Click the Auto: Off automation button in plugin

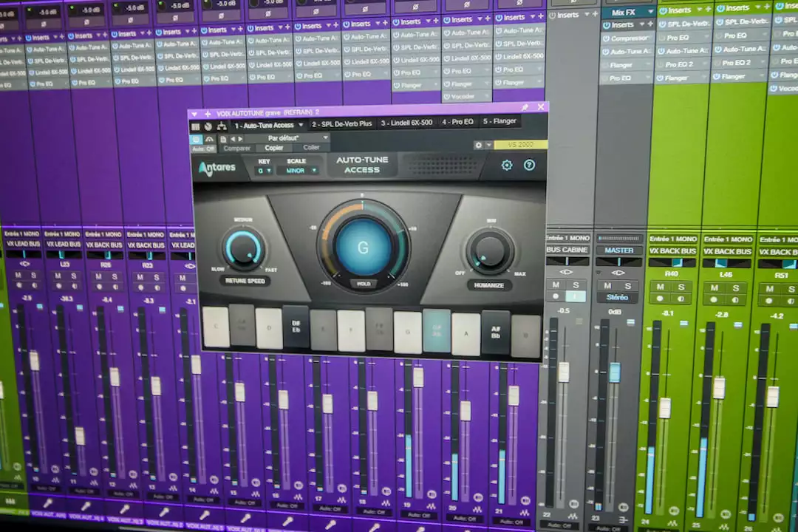click(203, 149)
